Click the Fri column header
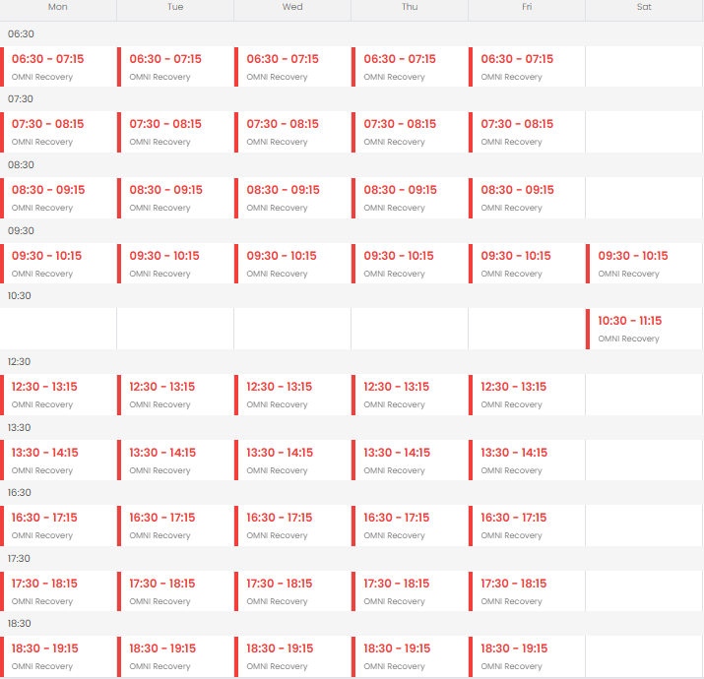 527,7
